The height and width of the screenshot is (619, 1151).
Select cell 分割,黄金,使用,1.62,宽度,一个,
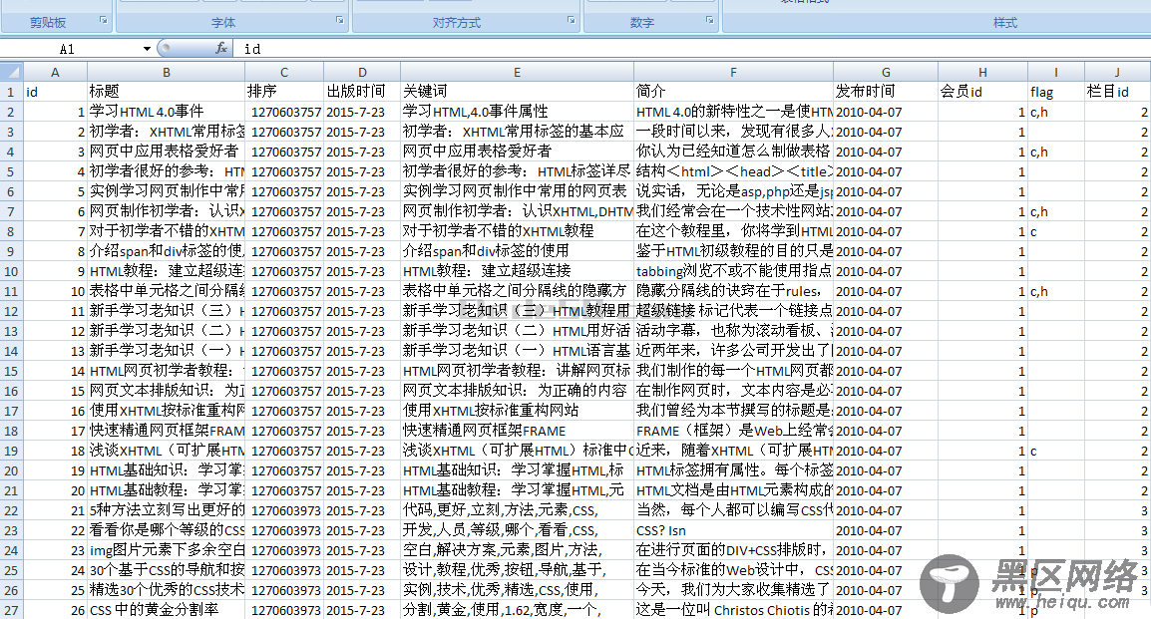(517, 609)
